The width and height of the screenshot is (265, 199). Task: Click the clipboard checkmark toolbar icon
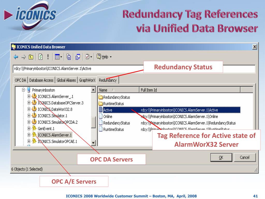[87, 56]
